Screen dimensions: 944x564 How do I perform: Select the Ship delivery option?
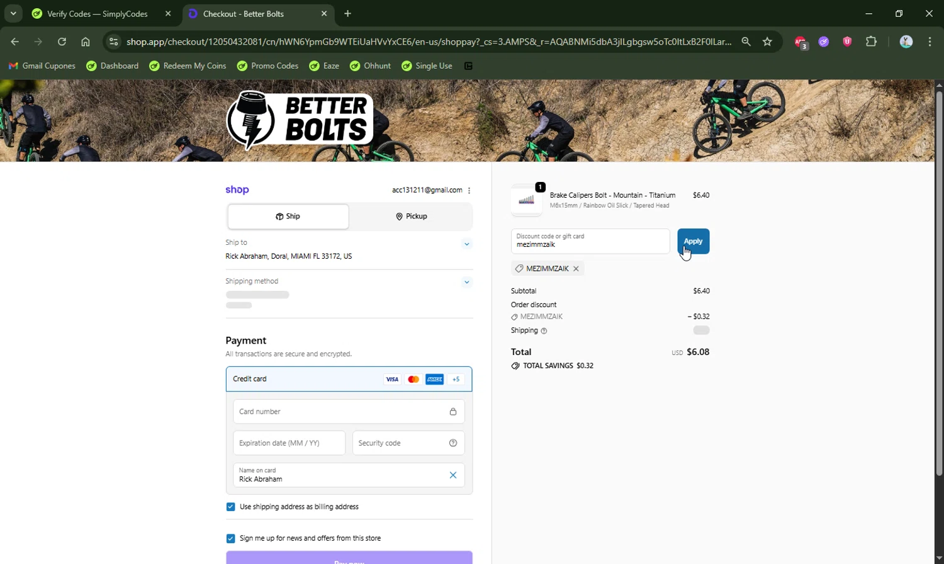(288, 217)
